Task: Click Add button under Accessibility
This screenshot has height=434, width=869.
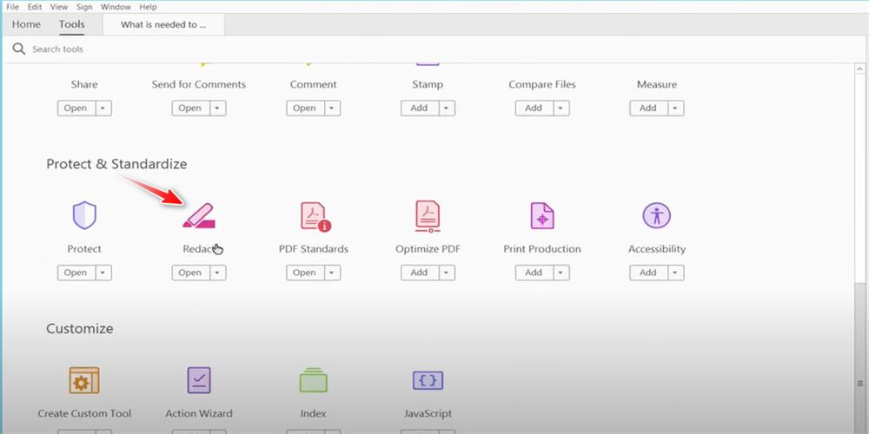Action: point(649,273)
